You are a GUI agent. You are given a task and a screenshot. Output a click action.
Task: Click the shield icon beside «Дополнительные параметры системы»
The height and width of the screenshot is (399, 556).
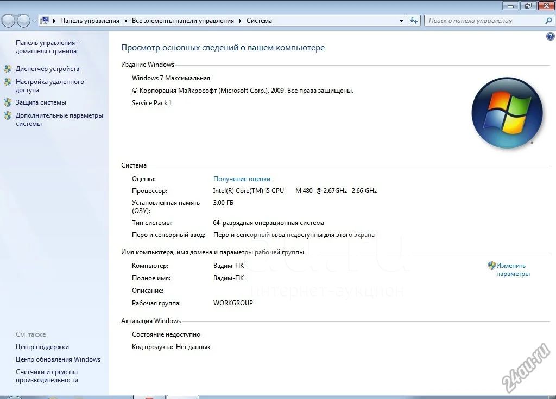click(x=8, y=115)
